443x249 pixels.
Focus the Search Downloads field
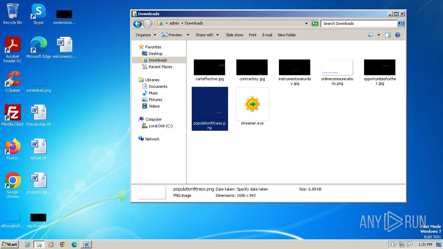(359, 24)
